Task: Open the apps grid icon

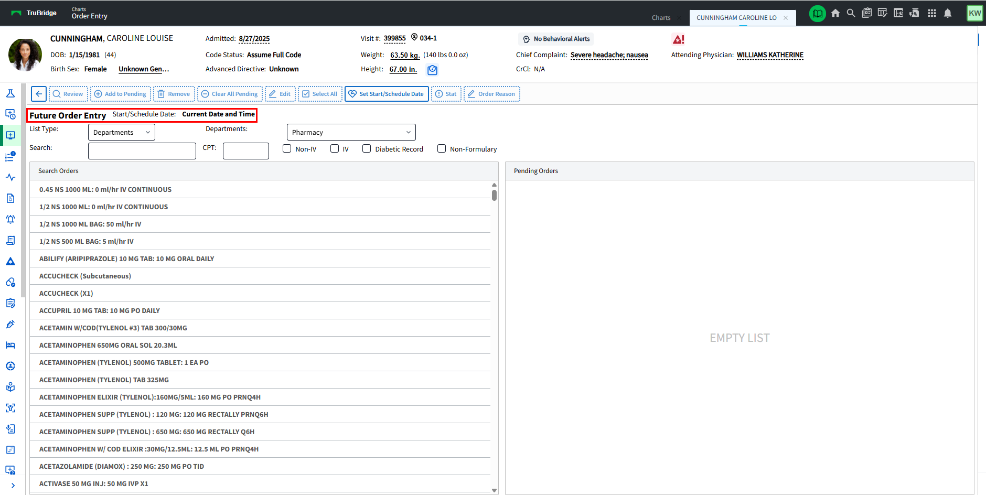Action: pyautogui.click(x=932, y=13)
